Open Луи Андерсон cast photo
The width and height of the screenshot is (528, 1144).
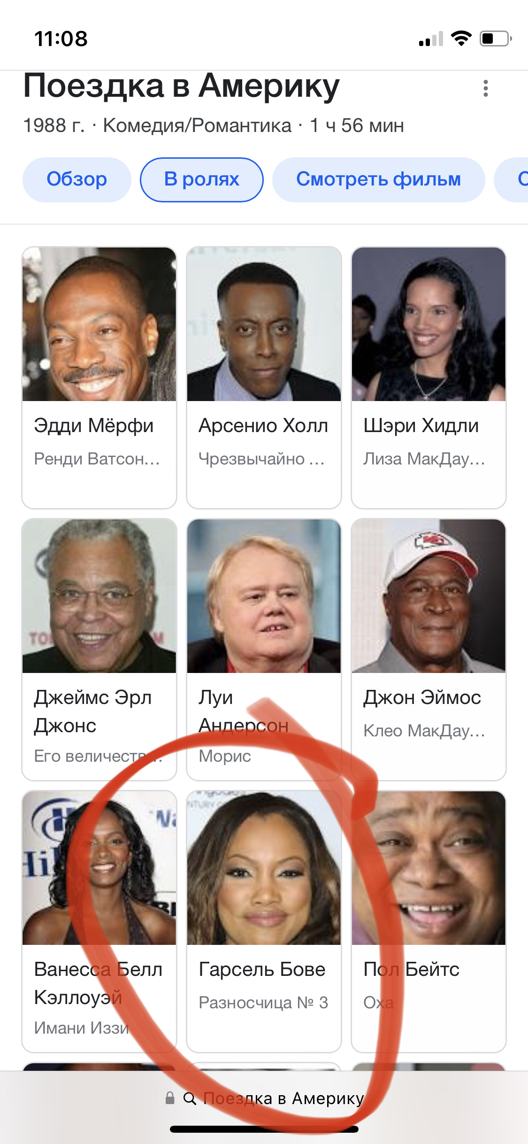[264, 596]
